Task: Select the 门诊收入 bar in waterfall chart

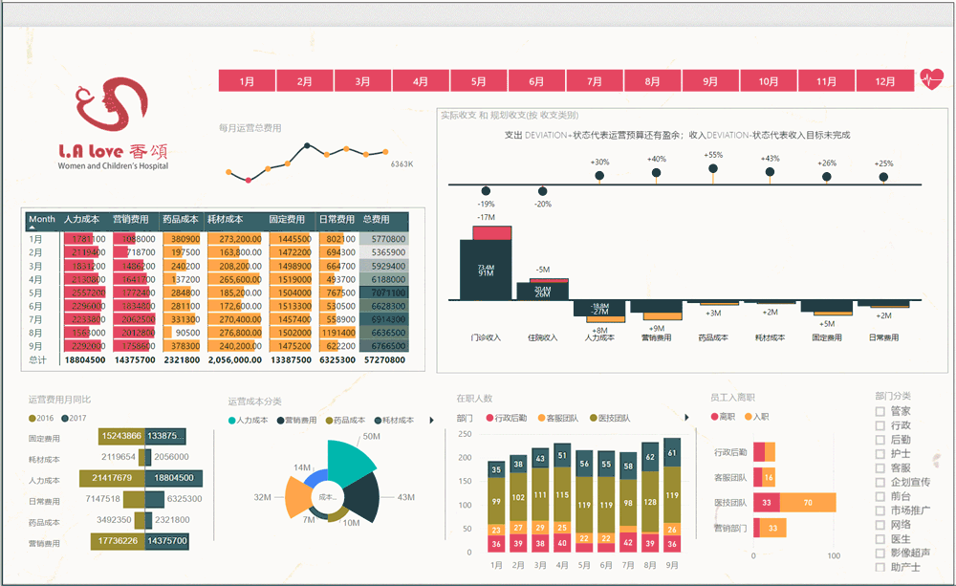Action: 486,270
